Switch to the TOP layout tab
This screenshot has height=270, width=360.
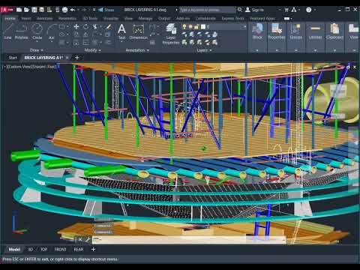pos(43,249)
